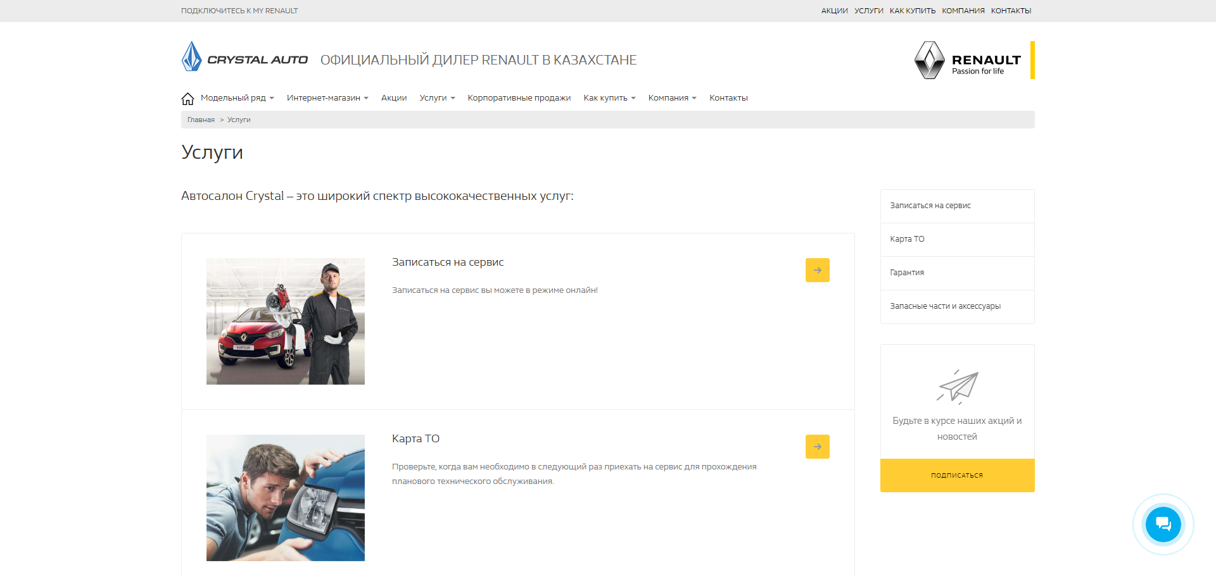Click the mechanic with Kaptur car thumbnail
This screenshot has width=1216, height=577.
(x=286, y=321)
